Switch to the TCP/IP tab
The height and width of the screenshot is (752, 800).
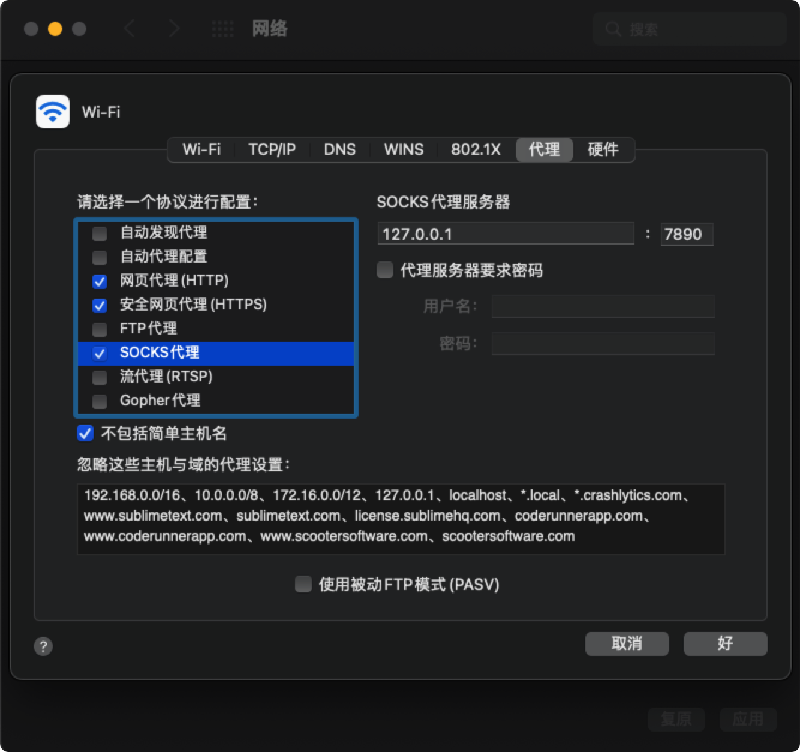pos(272,149)
